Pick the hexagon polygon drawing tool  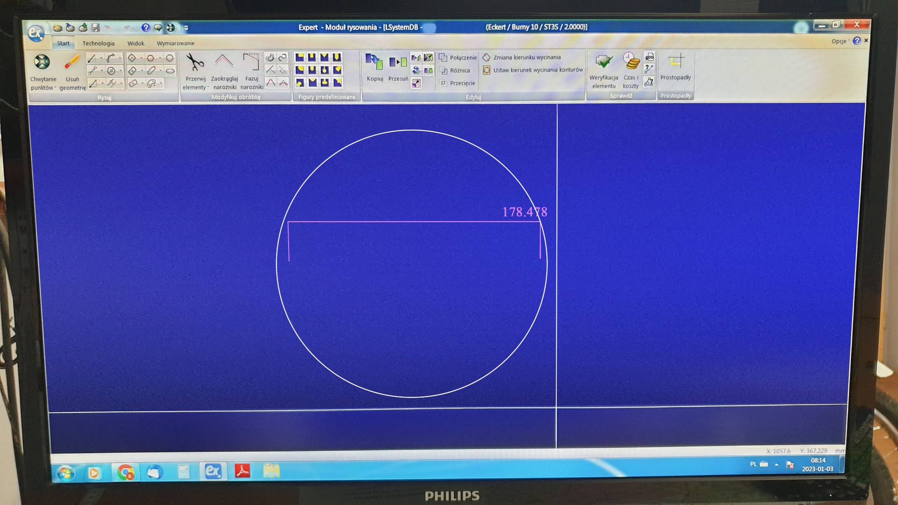coord(151,58)
